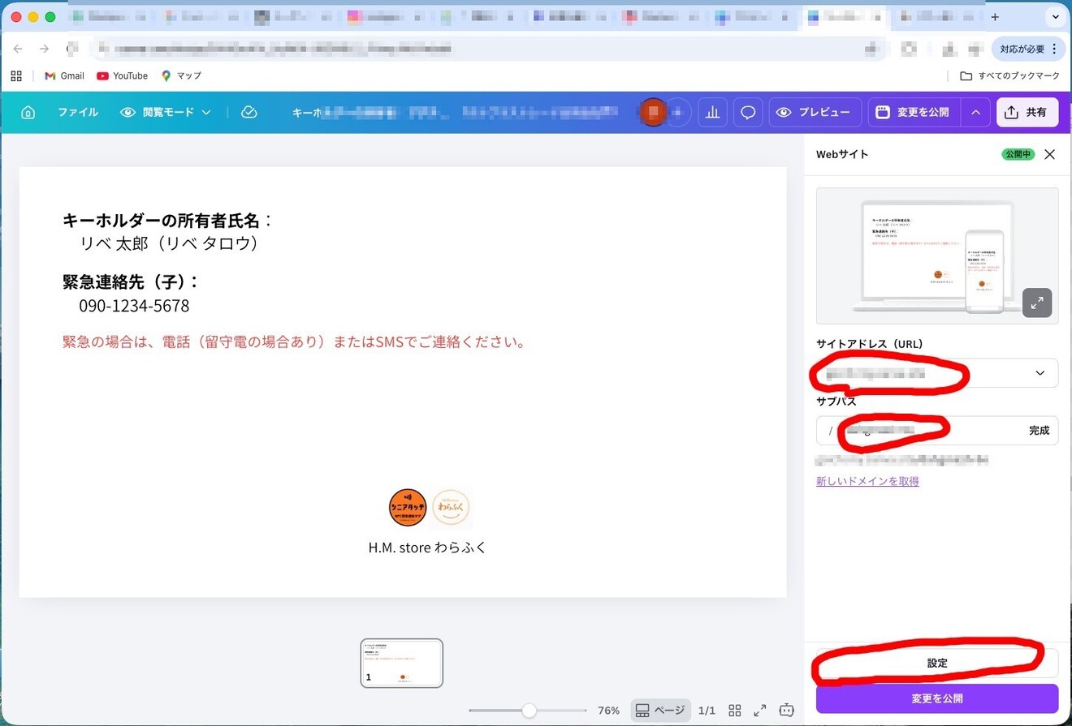Expand the chevron beside top 変更を公開
1072x726 pixels.
click(975, 113)
